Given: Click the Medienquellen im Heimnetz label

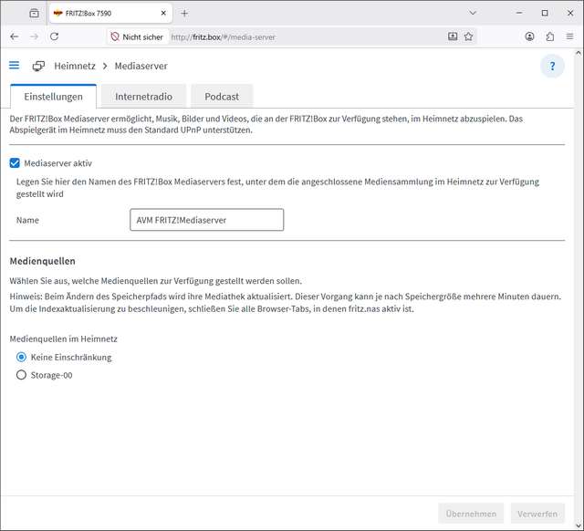Looking at the screenshot, I should point(63,338).
